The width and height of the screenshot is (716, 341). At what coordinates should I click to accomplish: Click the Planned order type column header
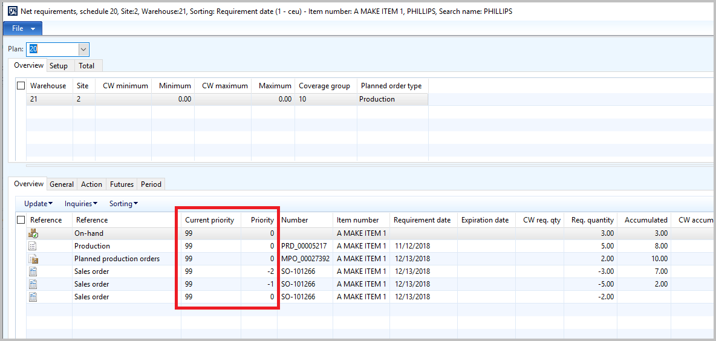392,85
